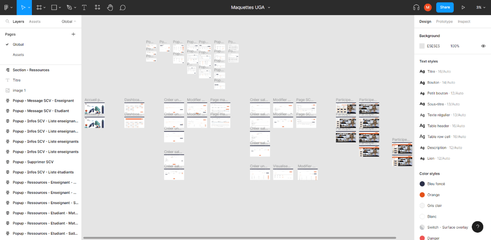Screen dimensions: 491x240
Task: Select the Pen tool
Action: click(x=69, y=7)
